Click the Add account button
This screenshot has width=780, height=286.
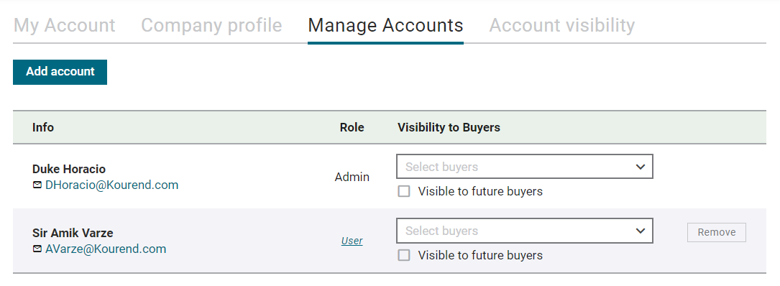[60, 72]
